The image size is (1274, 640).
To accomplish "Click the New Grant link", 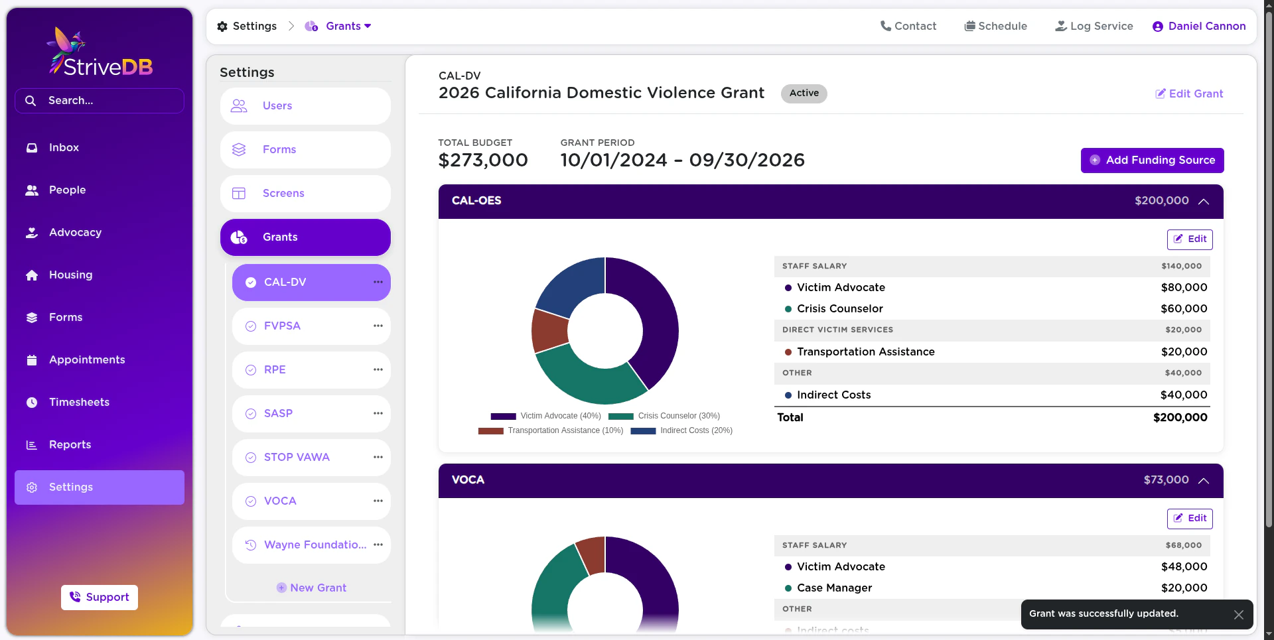I will click(311, 588).
